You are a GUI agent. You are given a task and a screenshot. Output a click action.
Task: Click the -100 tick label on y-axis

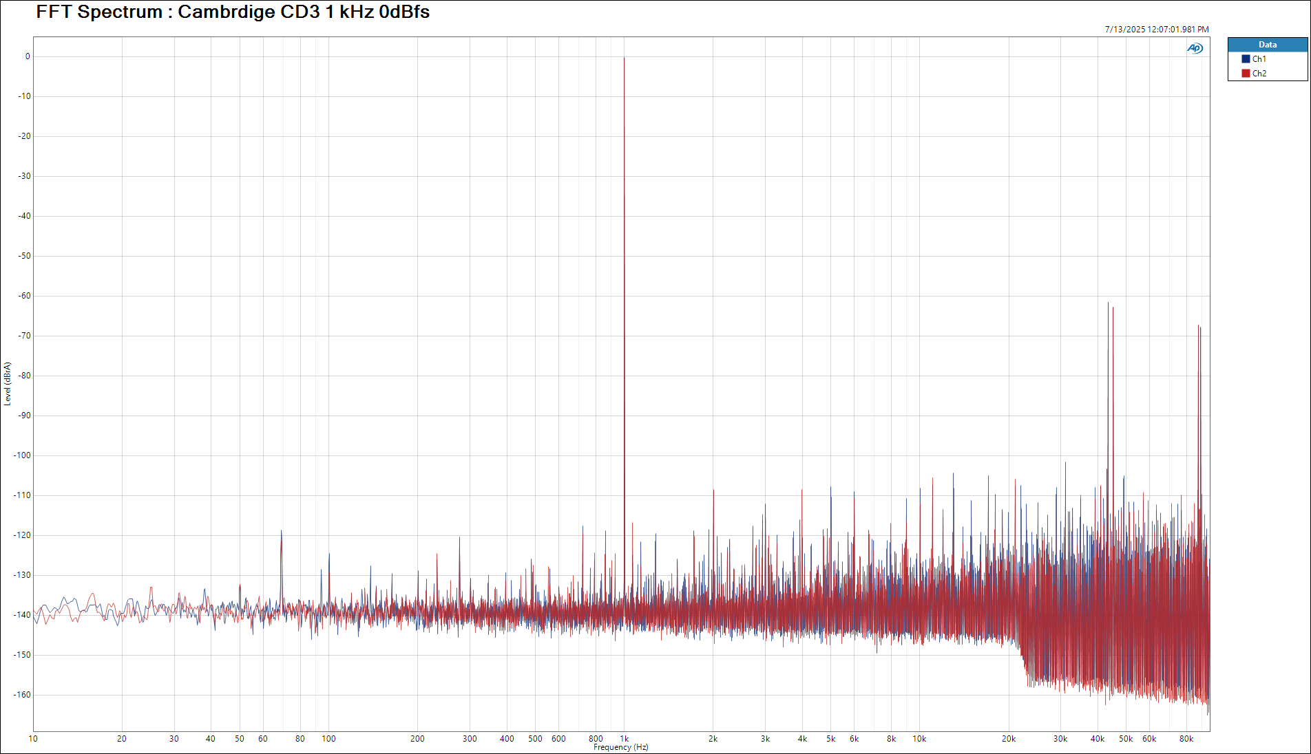click(22, 455)
